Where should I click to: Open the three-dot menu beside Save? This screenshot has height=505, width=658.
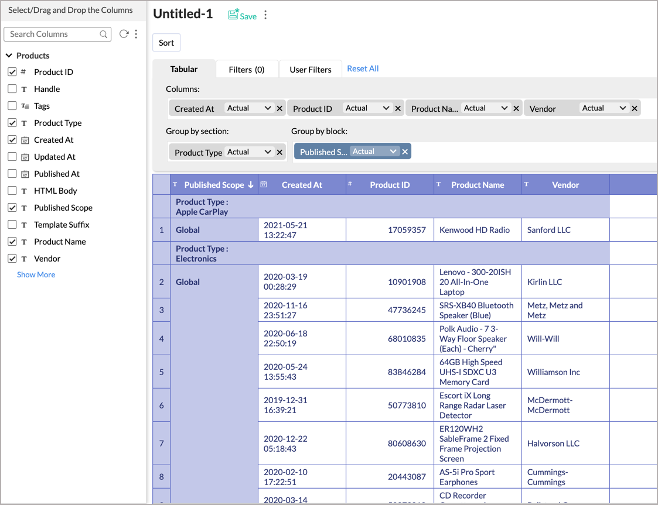tap(265, 15)
